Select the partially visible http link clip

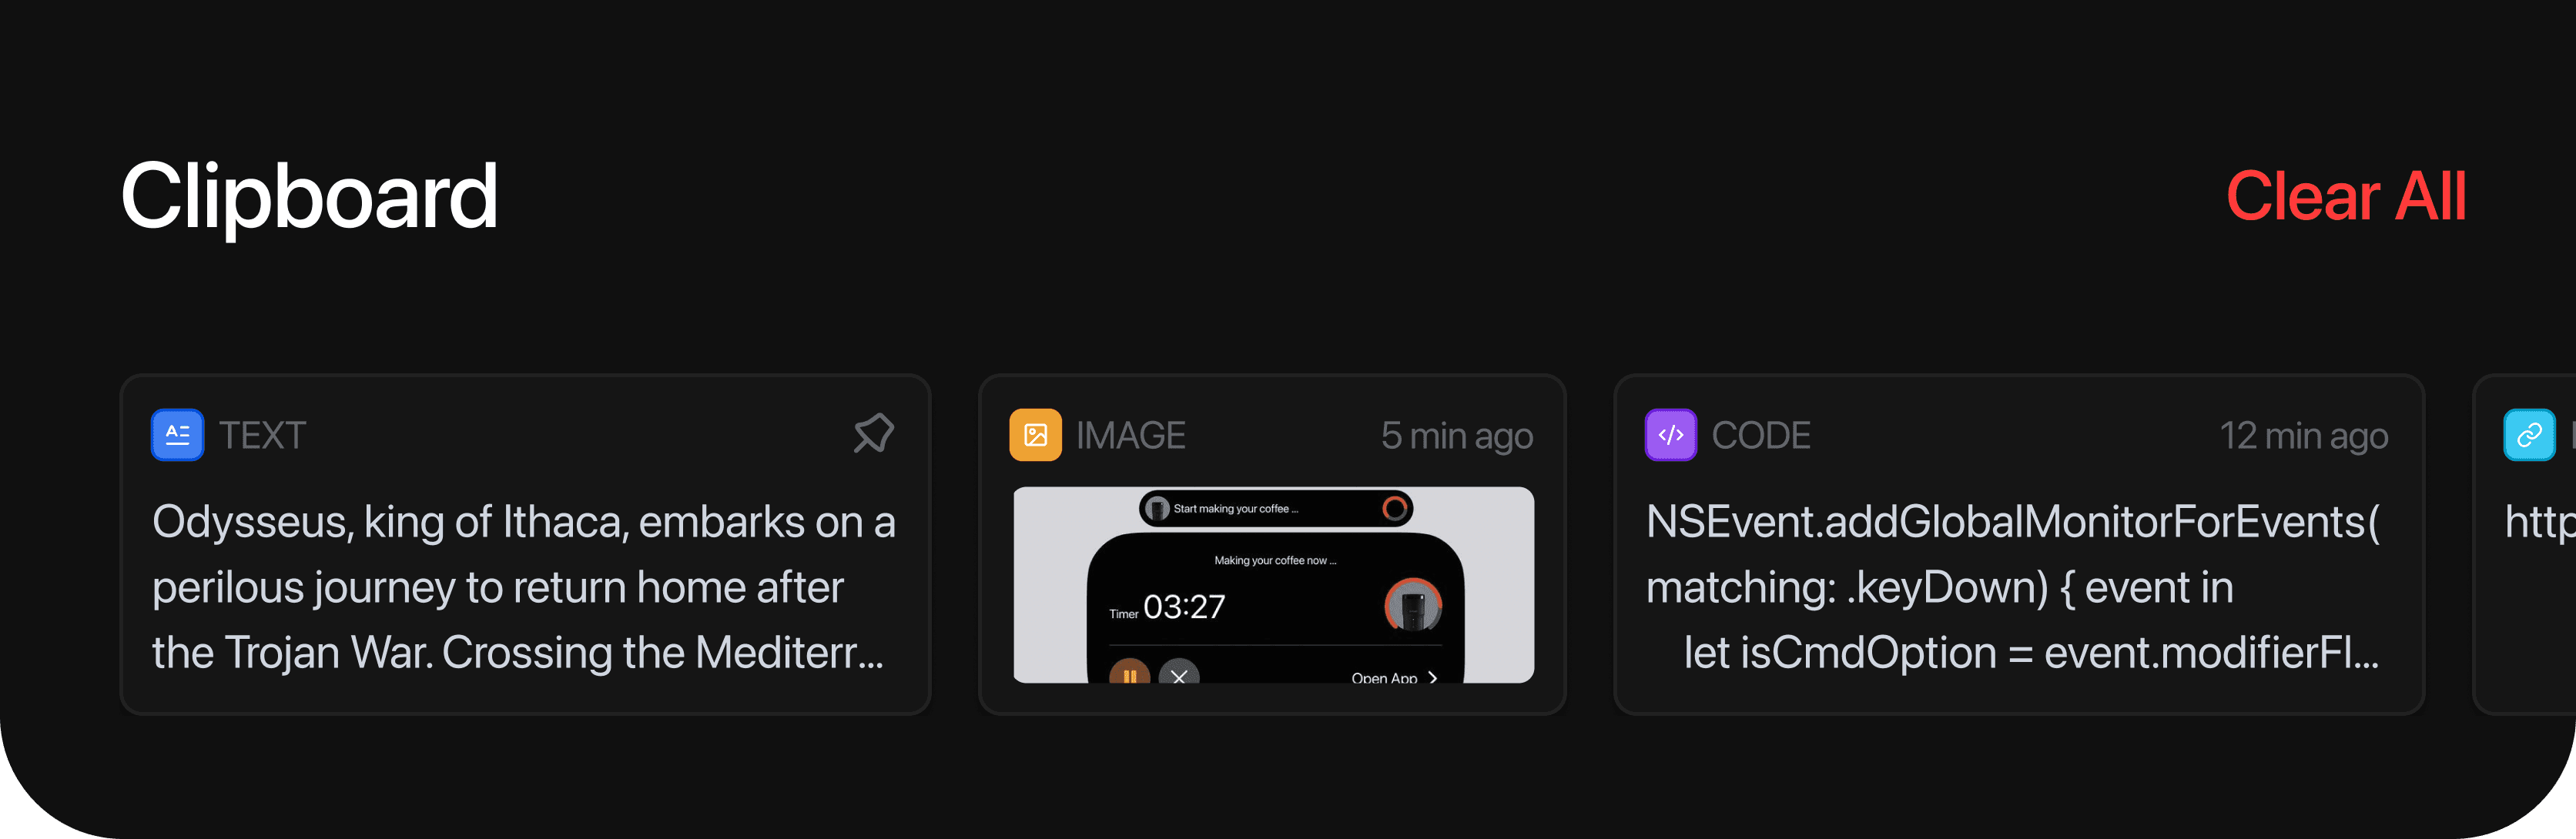(2525, 545)
